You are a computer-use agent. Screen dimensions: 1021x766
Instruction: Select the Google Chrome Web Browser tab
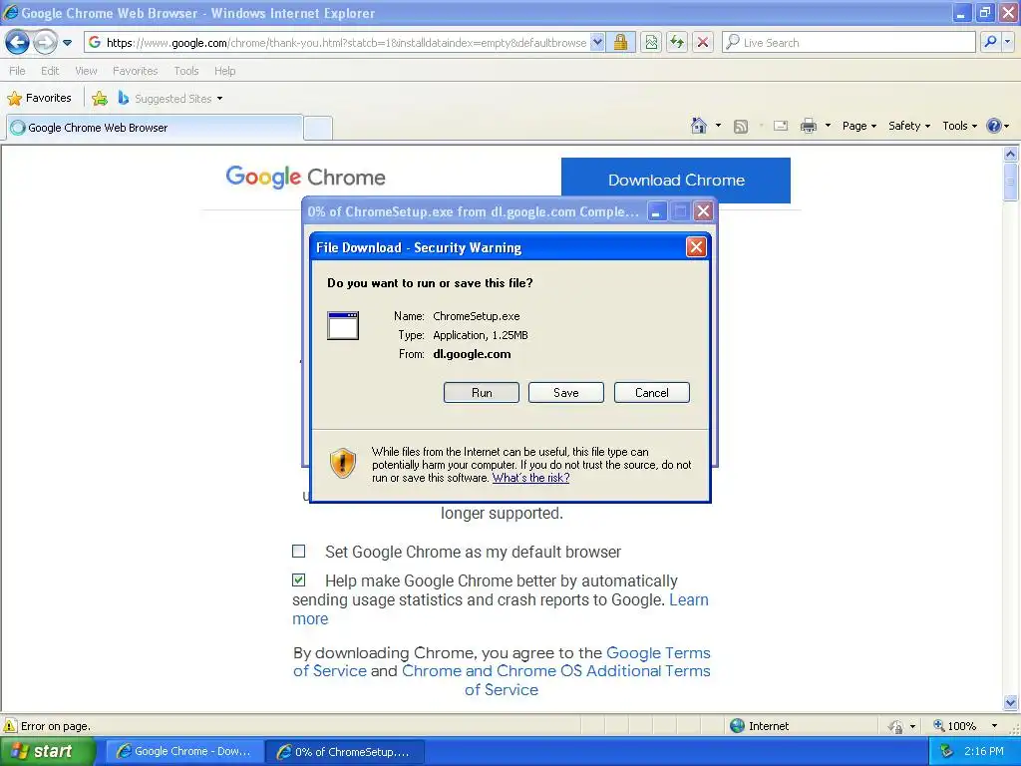click(155, 128)
